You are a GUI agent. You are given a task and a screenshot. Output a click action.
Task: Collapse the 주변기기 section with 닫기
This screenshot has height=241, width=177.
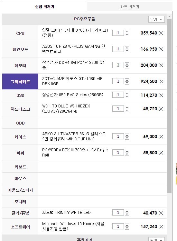point(156,239)
